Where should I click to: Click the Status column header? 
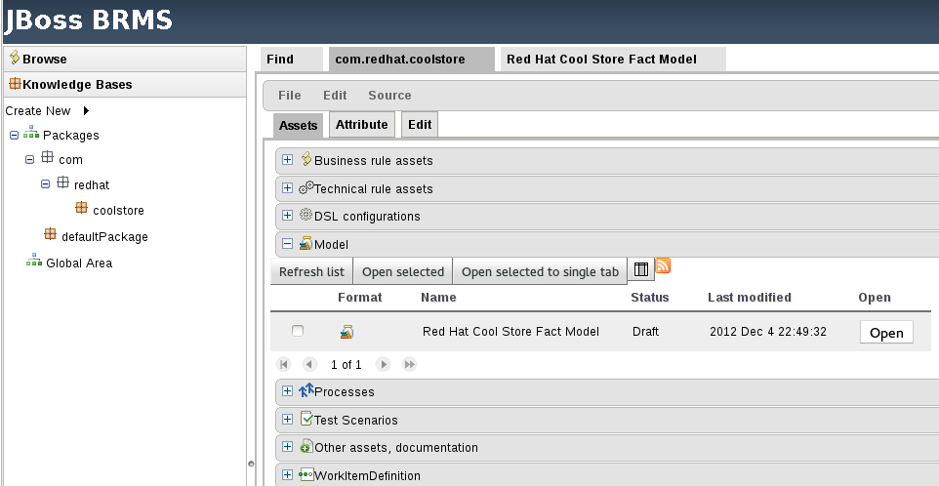pyautogui.click(x=650, y=298)
